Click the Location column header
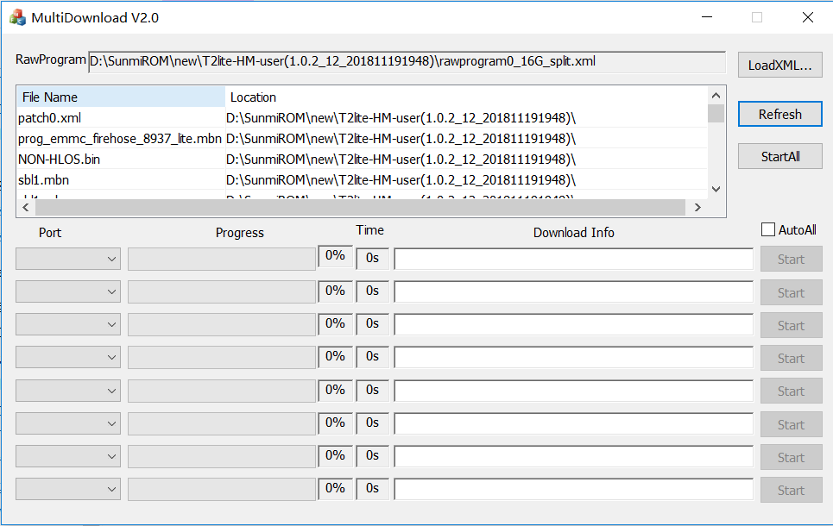This screenshot has height=526, width=833. pyautogui.click(x=466, y=97)
